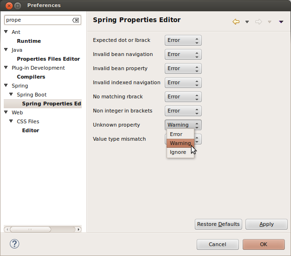Confirm preferences with OK
291x256 pixels.
point(263,244)
